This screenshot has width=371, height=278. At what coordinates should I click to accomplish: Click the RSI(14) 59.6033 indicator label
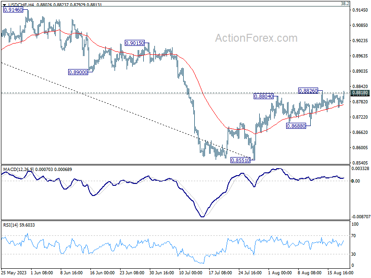tap(19, 225)
